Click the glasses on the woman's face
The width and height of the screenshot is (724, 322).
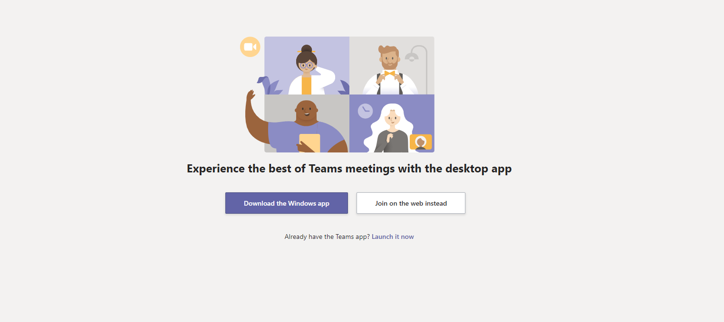point(307,66)
